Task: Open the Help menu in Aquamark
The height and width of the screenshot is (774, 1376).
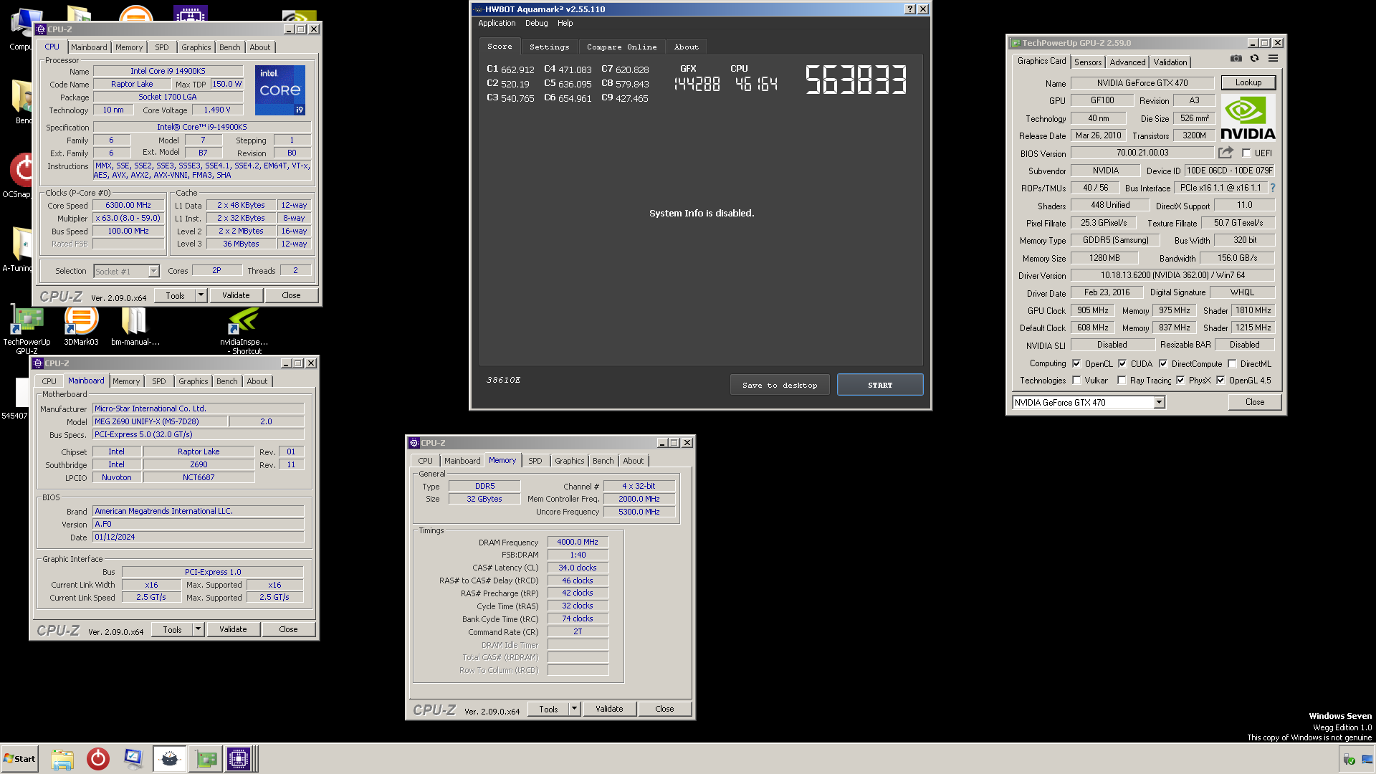Action: click(565, 23)
